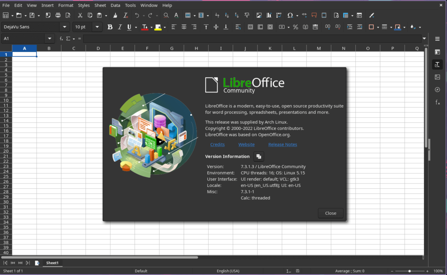The height and width of the screenshot is (275, 447).
Task: Toggle Show Draw Functions pencil
Action: pos(371,15)
